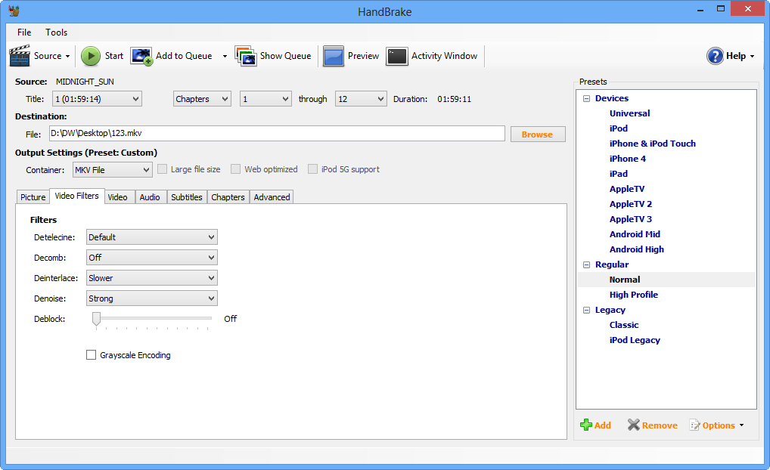770x470 pixels.
Task: Click the Options notepad icon
Action: pos(694,425)
